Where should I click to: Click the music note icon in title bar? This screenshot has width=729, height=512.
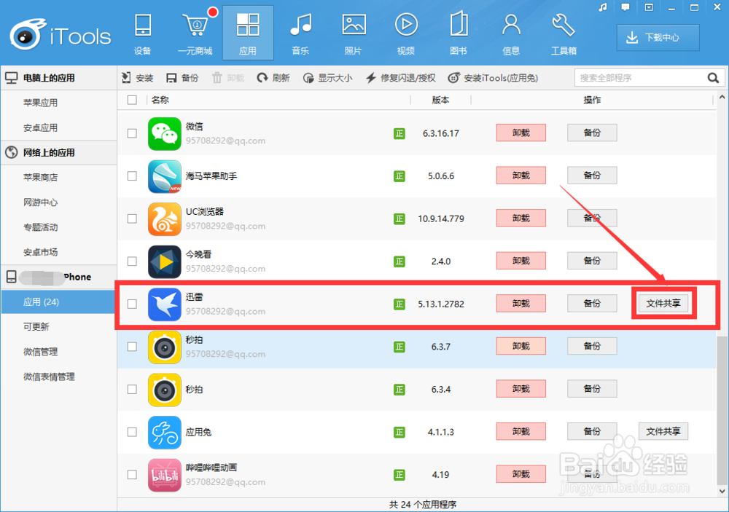(x=603, y=7)
